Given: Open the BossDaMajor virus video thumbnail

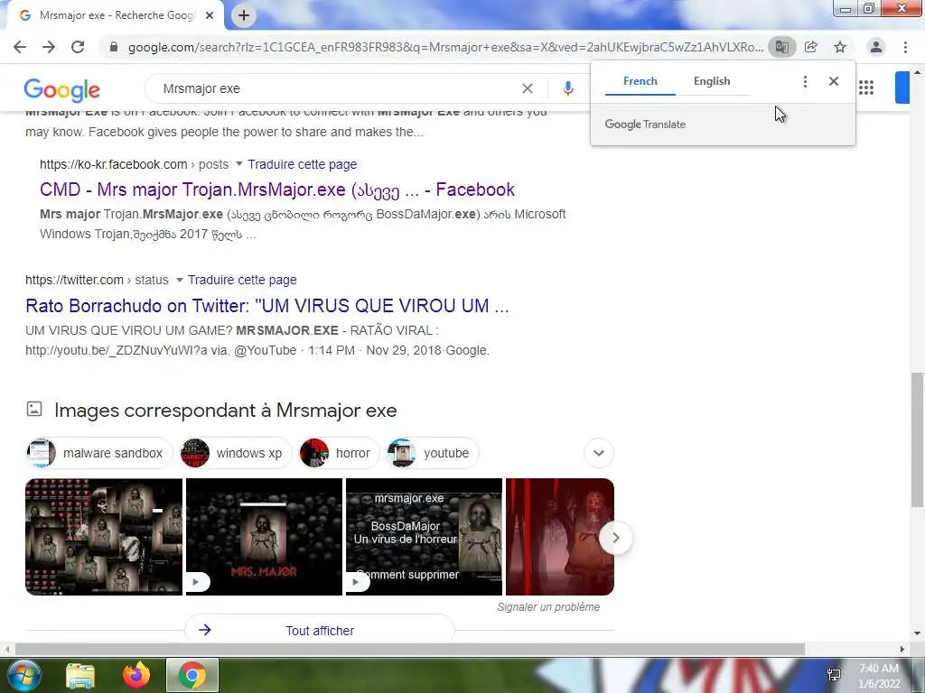Looking at the screenshot, I should [x=425, y=537].
